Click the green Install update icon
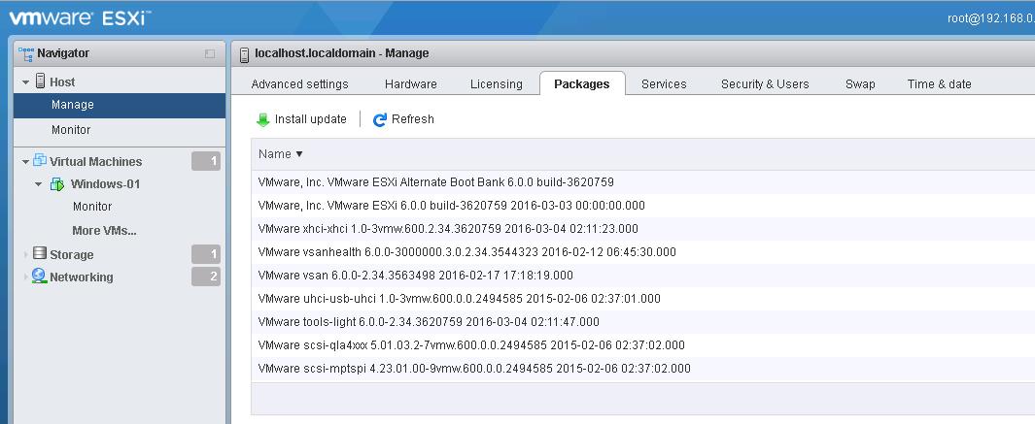The image size is (1035, 424). pyautogui.click(x=262, y=119)
